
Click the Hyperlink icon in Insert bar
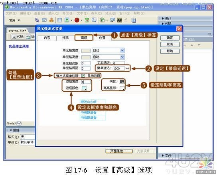click(x=37, y=20)
